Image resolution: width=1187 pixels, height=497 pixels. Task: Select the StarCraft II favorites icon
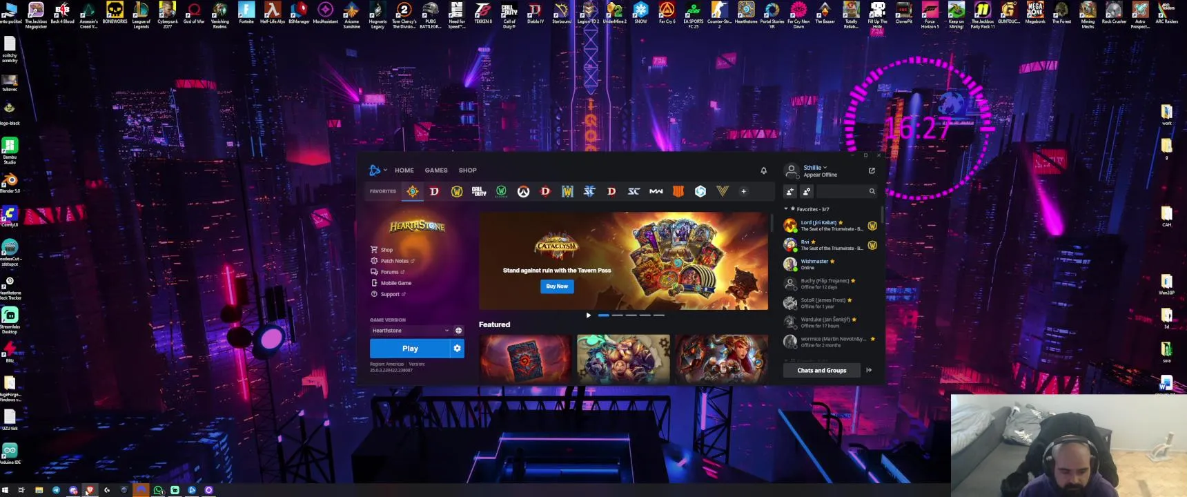(589, 191)
